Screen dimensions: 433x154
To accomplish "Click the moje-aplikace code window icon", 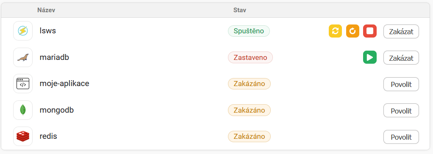I will pyautogui.click(x=23, y=84).
